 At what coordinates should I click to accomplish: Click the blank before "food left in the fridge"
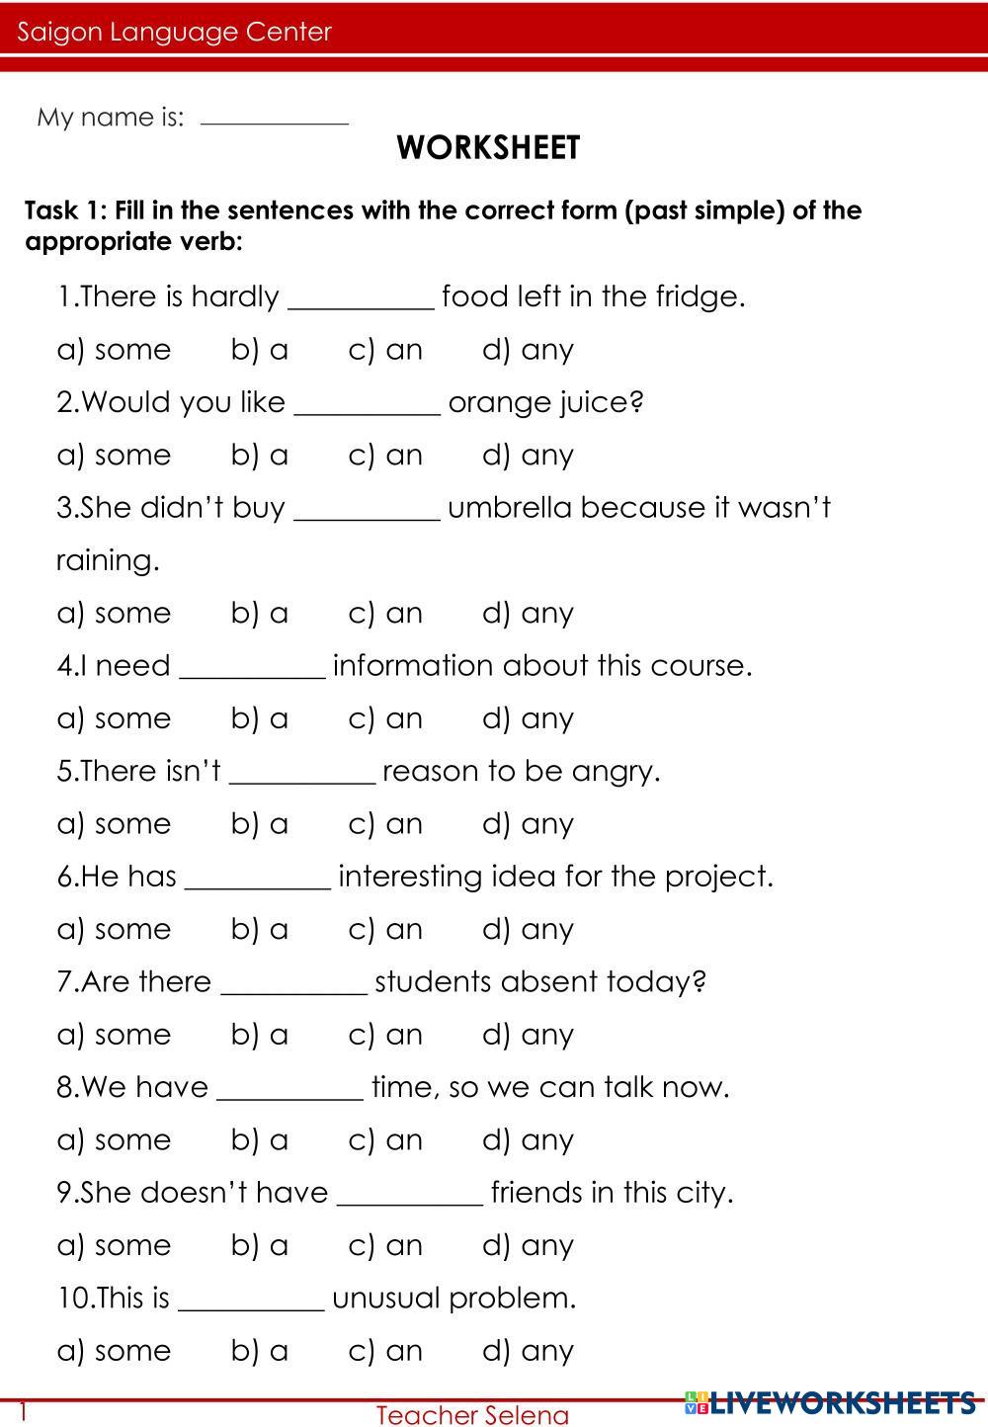coord(361,297)
